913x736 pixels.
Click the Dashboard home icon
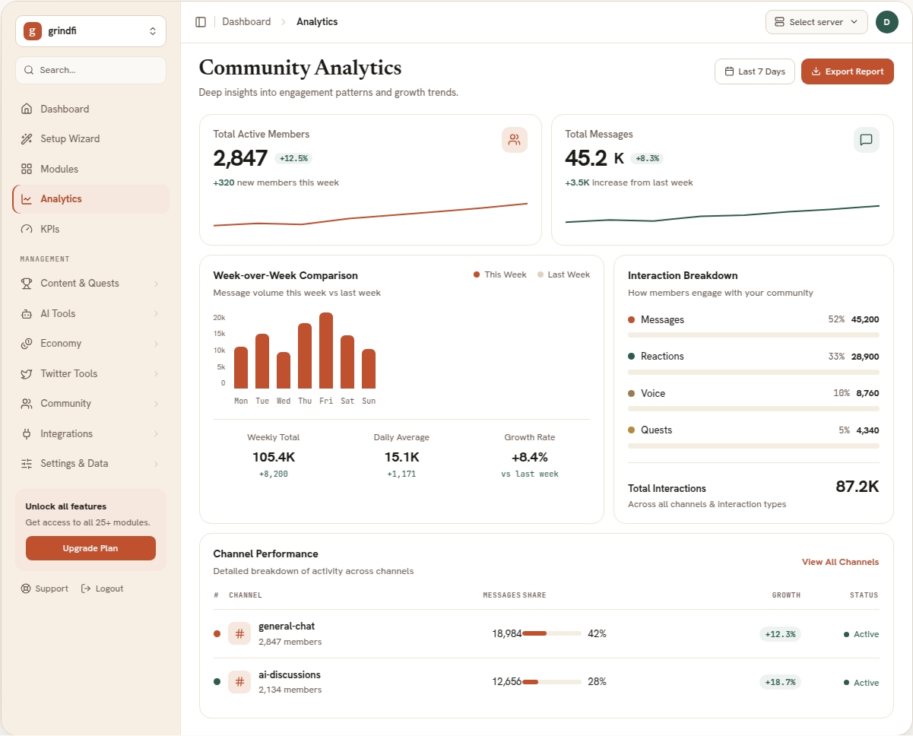(x=27, y=109)
